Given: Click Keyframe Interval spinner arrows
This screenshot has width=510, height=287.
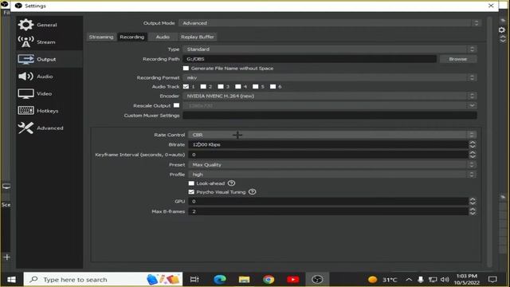Looking at the screenshot, I should pos(473,155).
